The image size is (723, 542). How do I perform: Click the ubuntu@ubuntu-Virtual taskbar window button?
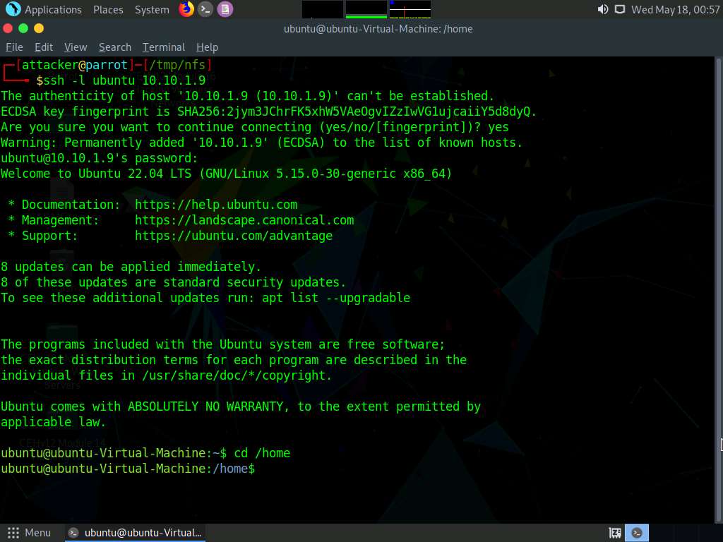tap(136, 533)
